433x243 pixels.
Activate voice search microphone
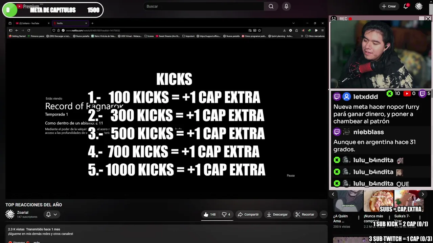[287, 6]
